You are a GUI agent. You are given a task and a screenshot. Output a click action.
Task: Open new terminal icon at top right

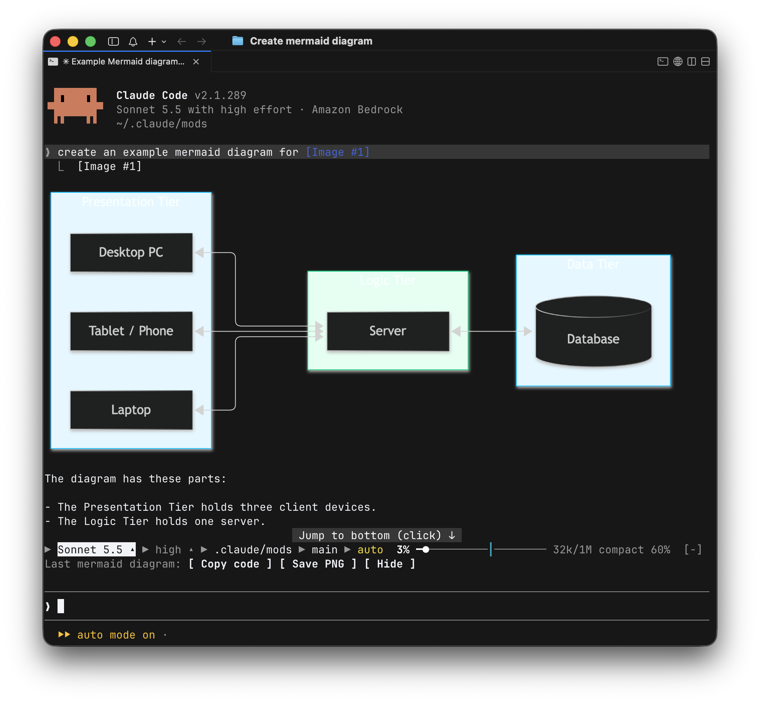point(663,61)
